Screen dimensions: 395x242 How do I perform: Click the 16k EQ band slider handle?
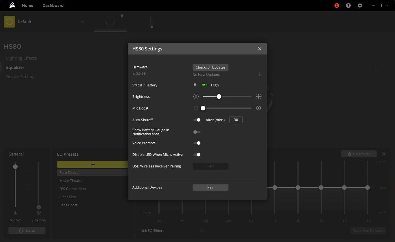coord(367,188)
